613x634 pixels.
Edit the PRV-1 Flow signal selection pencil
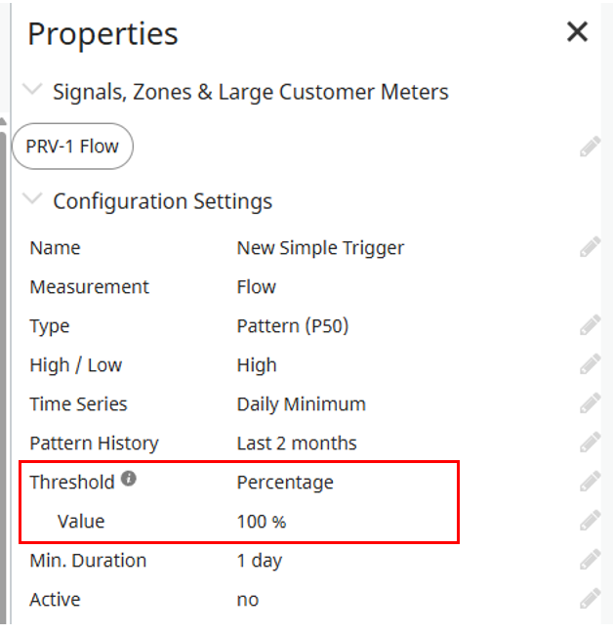point(590,147)
